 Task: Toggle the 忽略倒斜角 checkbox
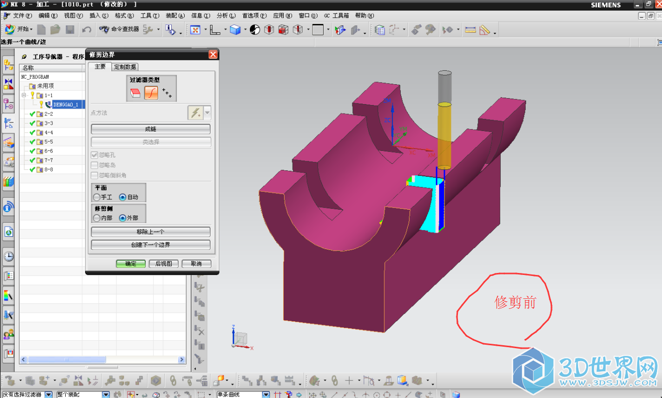coord(95,175)
